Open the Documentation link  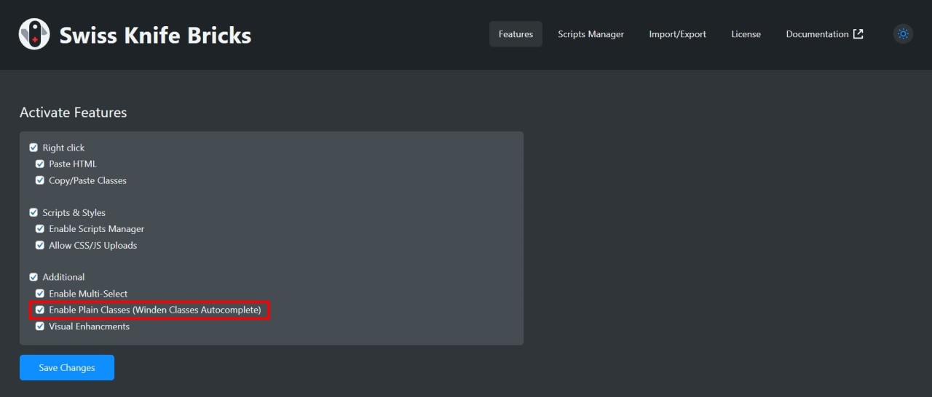817,34
